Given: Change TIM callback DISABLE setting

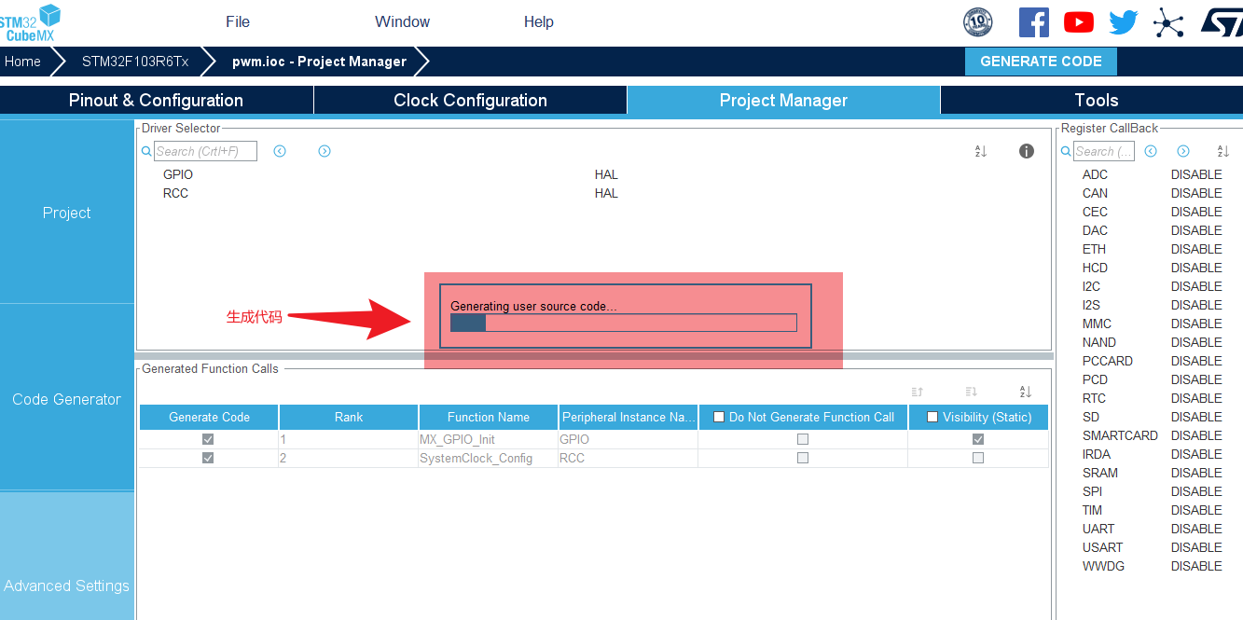Looking at the screenshot, I should coord(1196,510).
